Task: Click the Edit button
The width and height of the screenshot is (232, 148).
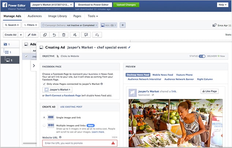Action: coord(32,35)
